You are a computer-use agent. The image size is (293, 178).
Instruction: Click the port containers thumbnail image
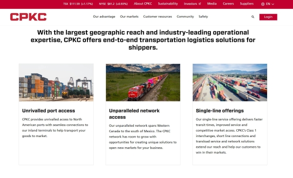(x=56, y=82)
